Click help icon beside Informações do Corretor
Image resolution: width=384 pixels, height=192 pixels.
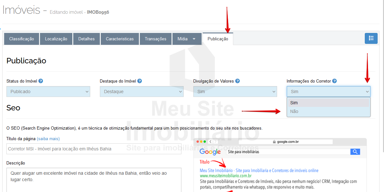(x=334, y=81)
